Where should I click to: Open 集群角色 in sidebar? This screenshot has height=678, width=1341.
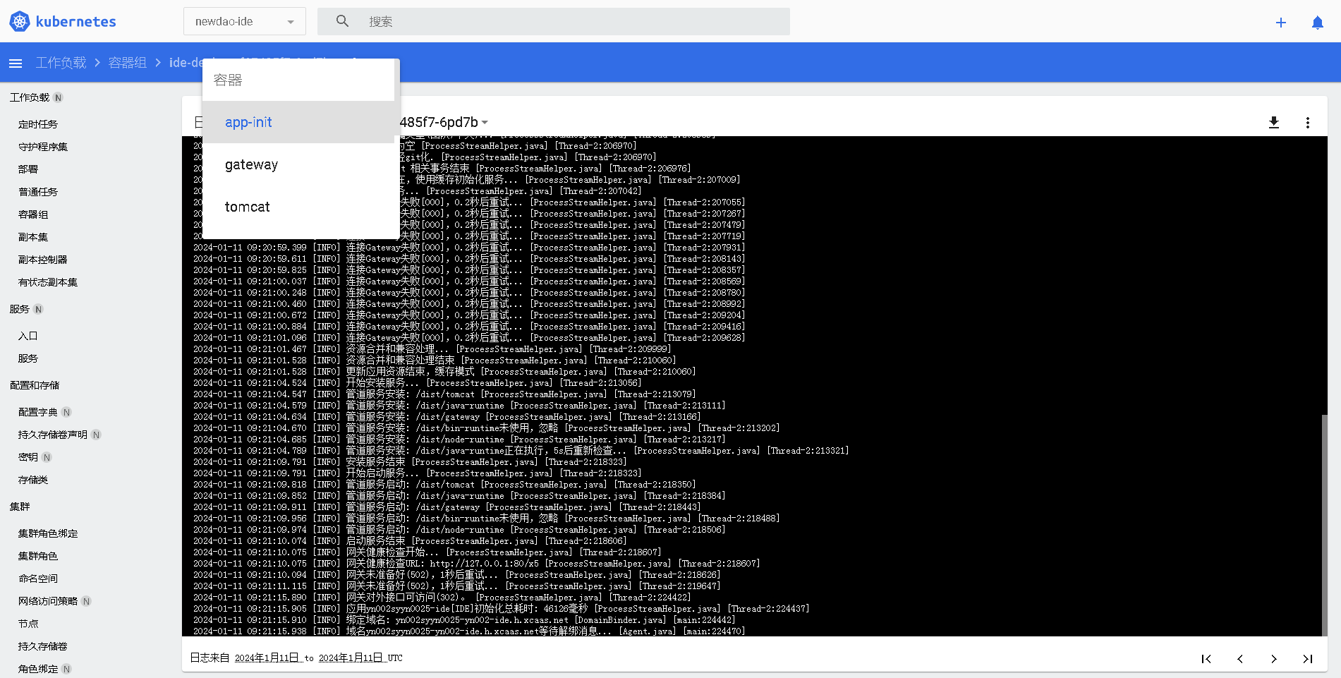tap(38, 556)
